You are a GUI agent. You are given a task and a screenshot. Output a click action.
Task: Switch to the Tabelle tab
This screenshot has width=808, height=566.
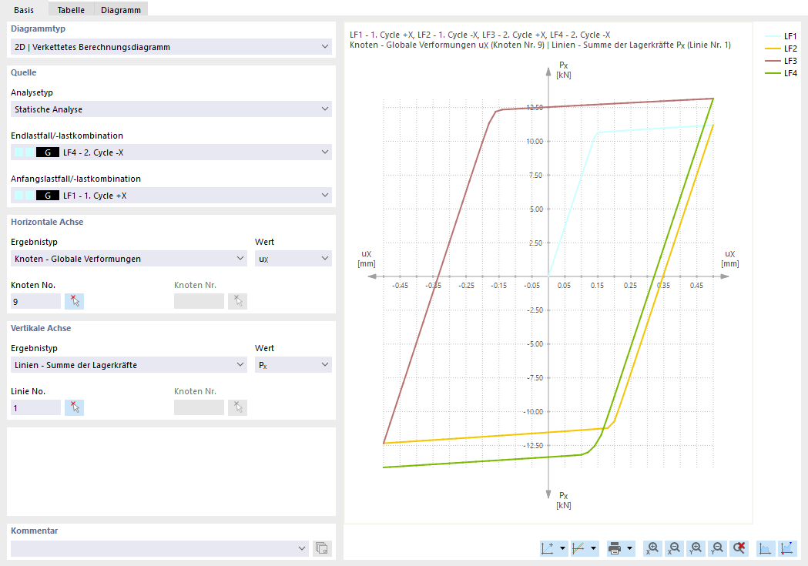click(71, 10)
